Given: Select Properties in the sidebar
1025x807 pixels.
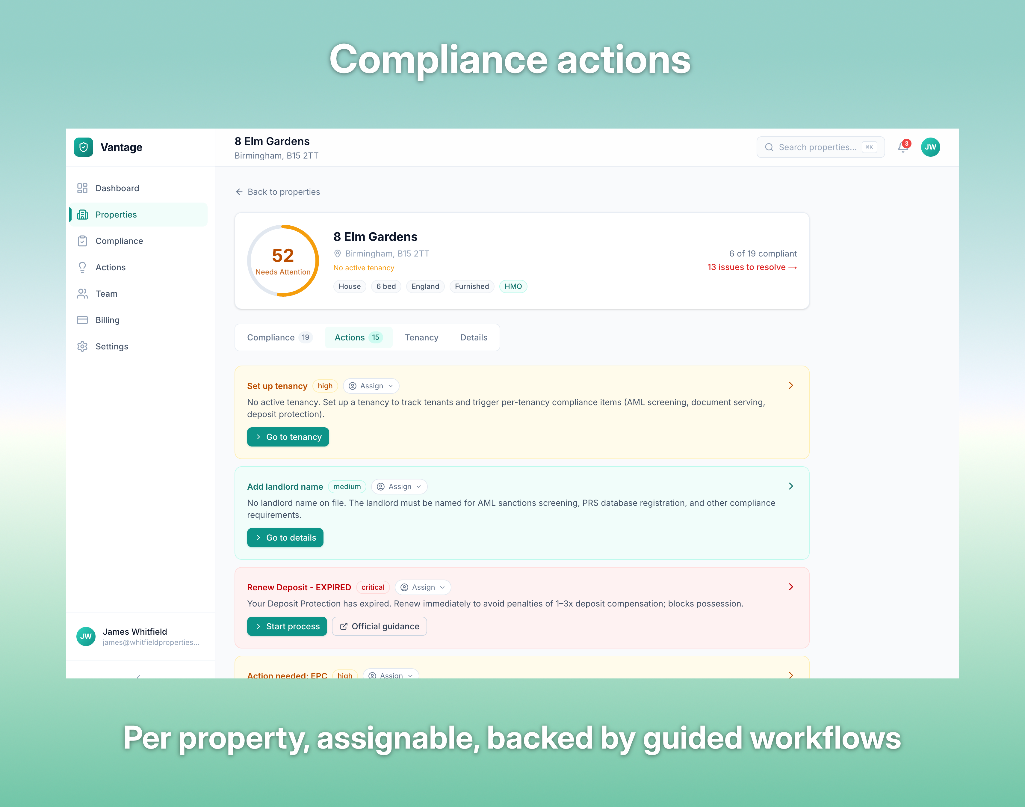Looking at the screenshot, I should tap(139, 215).
